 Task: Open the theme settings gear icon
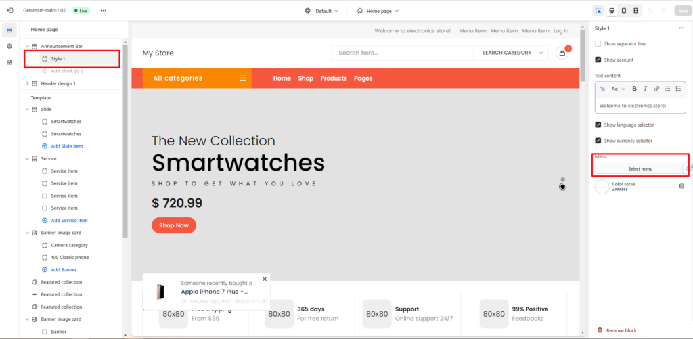(9, 46)
